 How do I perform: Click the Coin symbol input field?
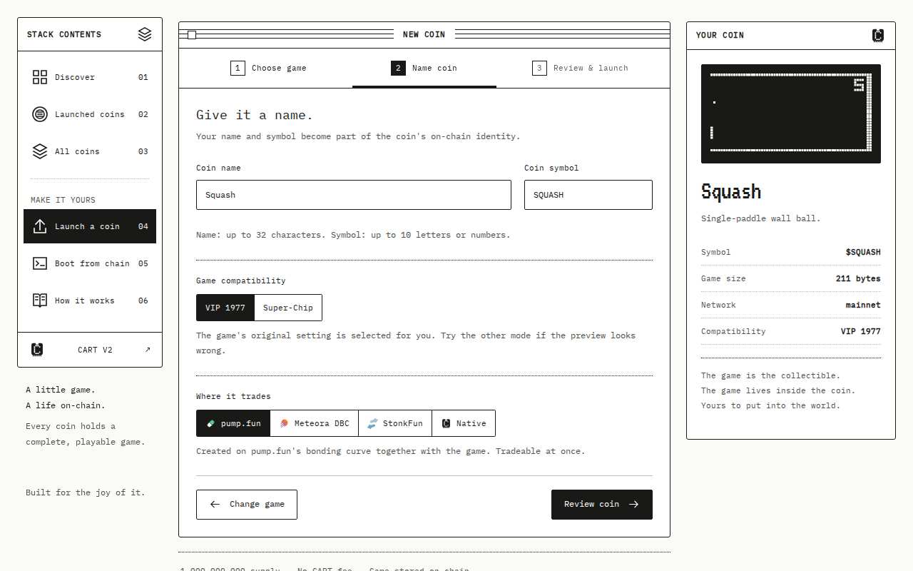pos(588,195)
